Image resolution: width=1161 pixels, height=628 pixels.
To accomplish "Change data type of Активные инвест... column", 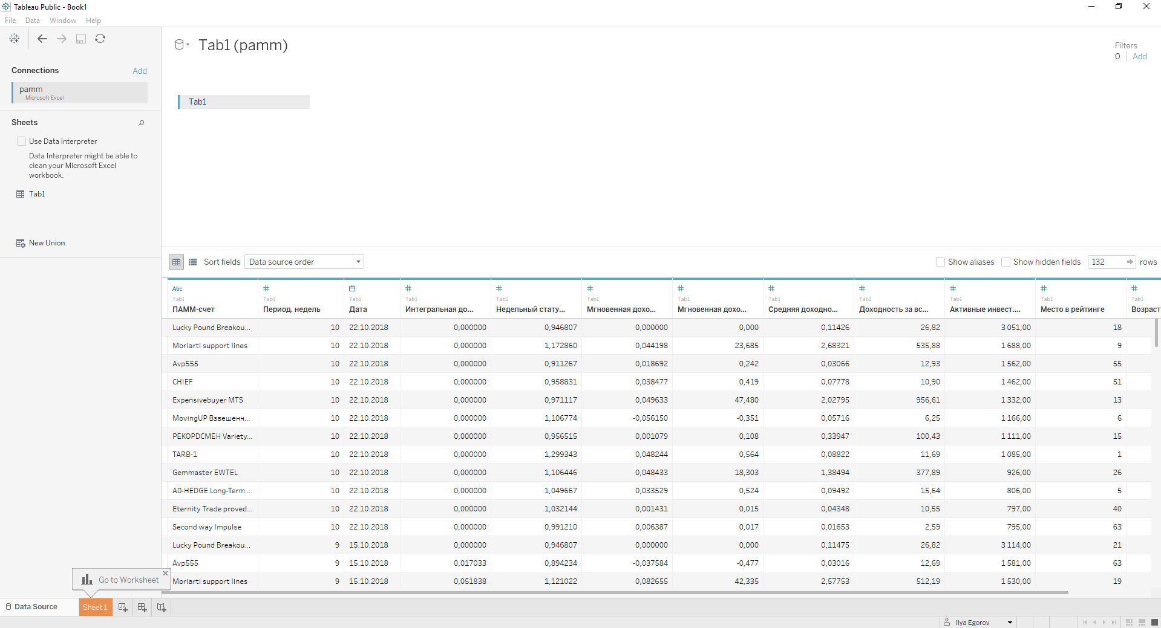I will pyautogui.click(x=953, y=288).
